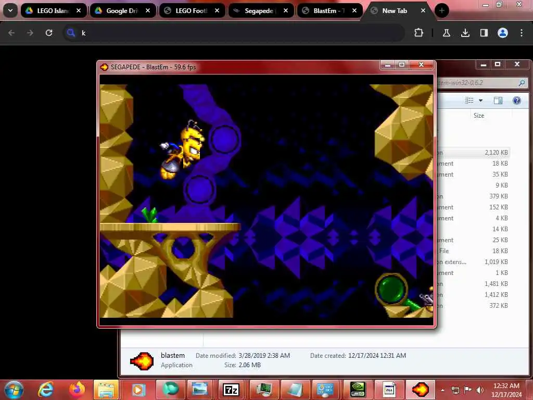
Task: Open a new browser tab with plus button
Action: [x=441, y=10]
